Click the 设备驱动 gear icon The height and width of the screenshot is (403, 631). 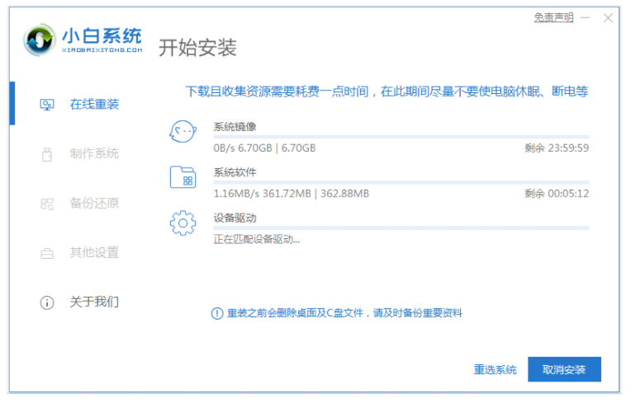pos(183,223)
